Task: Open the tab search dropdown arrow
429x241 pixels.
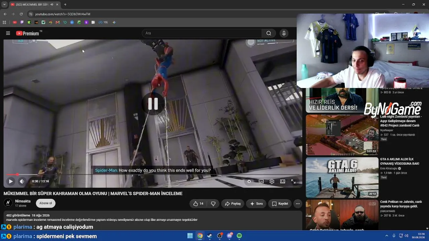Action: click(4, 4)
